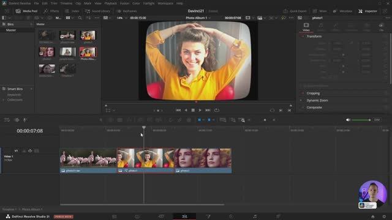This screenshot has height=220, width=392.
Task: Open the Fusion menu
Action: click(x=124, y=4)
